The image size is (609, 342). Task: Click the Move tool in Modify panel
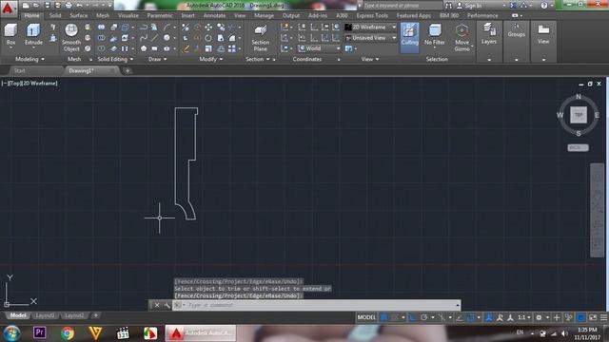point(208,28)
